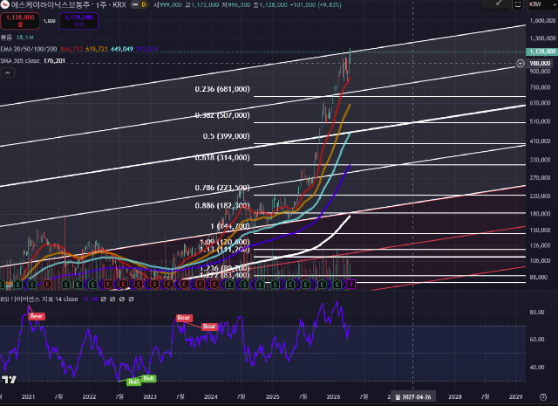Click the 1,600,000 price axis label
This screenshot has width=558, height=406.
542,21
